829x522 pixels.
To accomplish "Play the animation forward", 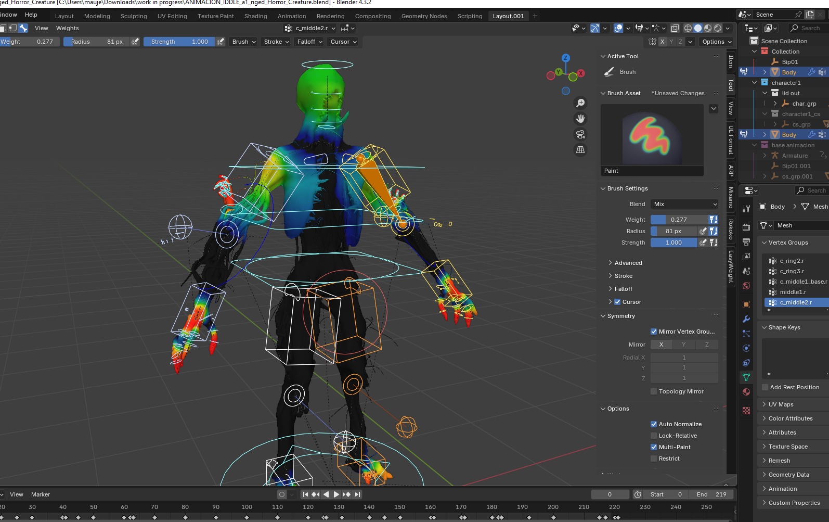I will [x=336, y=494].
